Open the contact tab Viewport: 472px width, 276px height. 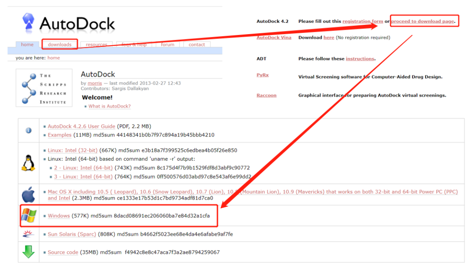pyautogui.click(x=197, y=44)
